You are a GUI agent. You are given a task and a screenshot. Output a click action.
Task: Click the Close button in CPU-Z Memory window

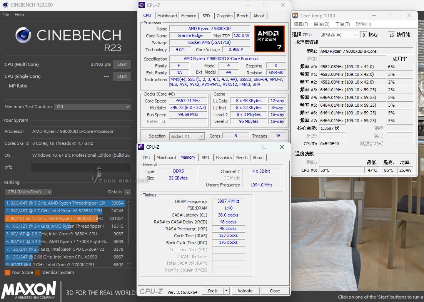click(x=275, y=290)
